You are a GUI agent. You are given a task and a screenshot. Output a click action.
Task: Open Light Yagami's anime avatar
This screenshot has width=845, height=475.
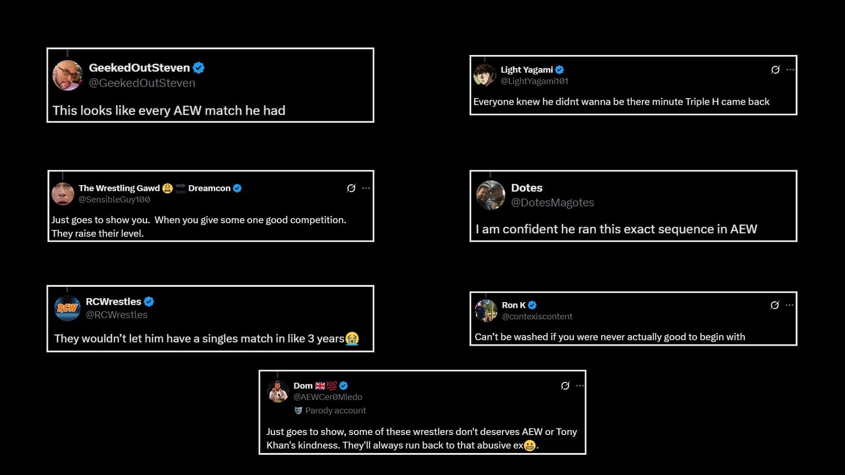tap(485, 75)
